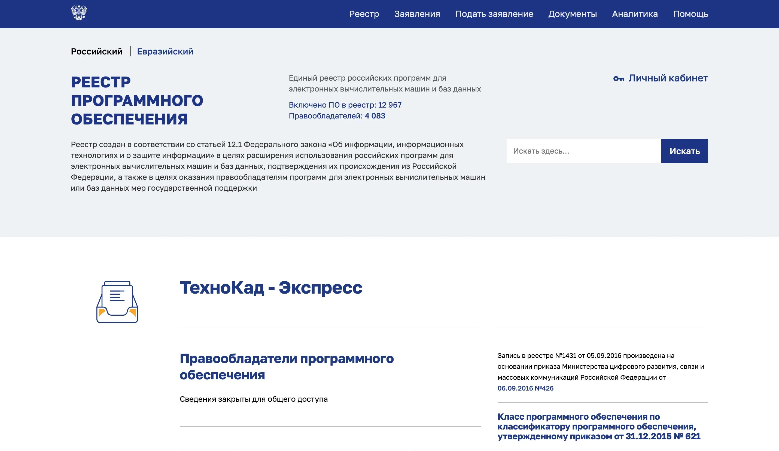Open the Реестр menu item
Screen dimensions: 779x451
(364, 14)
